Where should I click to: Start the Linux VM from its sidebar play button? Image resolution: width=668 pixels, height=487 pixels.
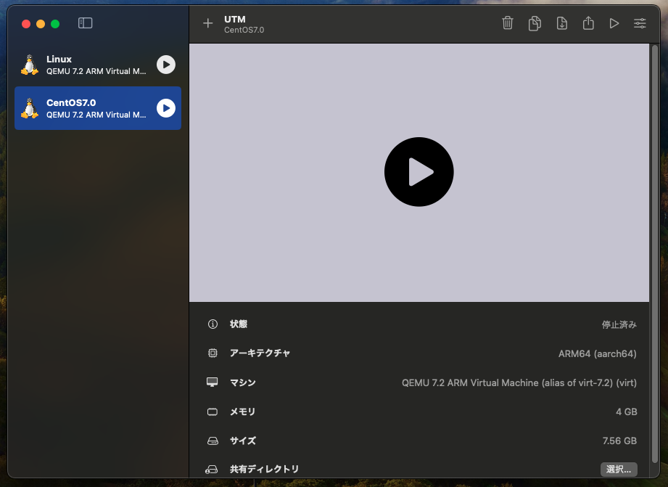(165, 65)
